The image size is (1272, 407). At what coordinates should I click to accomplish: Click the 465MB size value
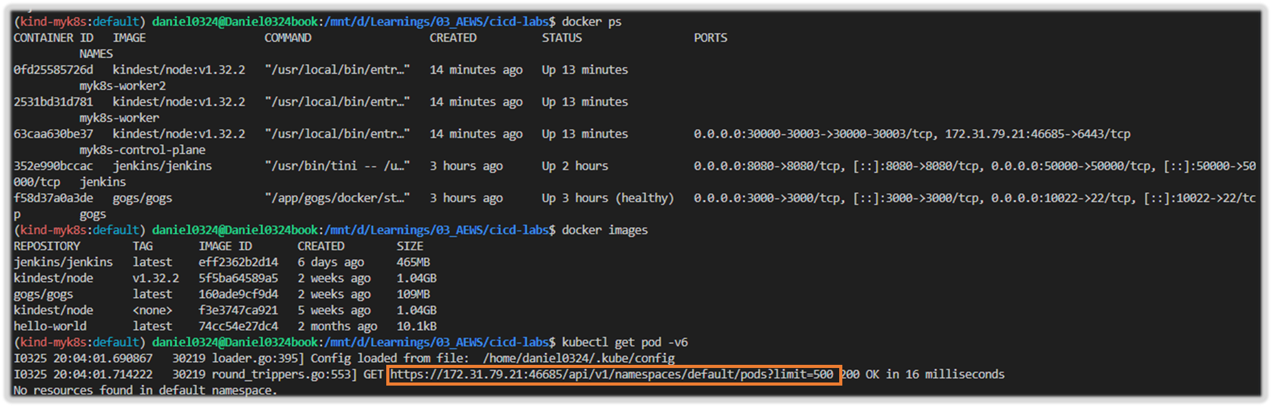coord(413,262)
